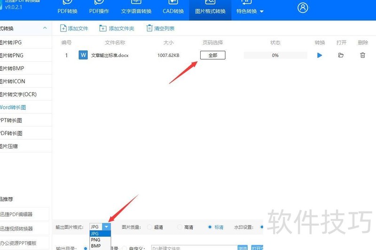Click the 页码选择 column header
The width and height of the screenshot is (376, 250).
click(x=213, y=42)
